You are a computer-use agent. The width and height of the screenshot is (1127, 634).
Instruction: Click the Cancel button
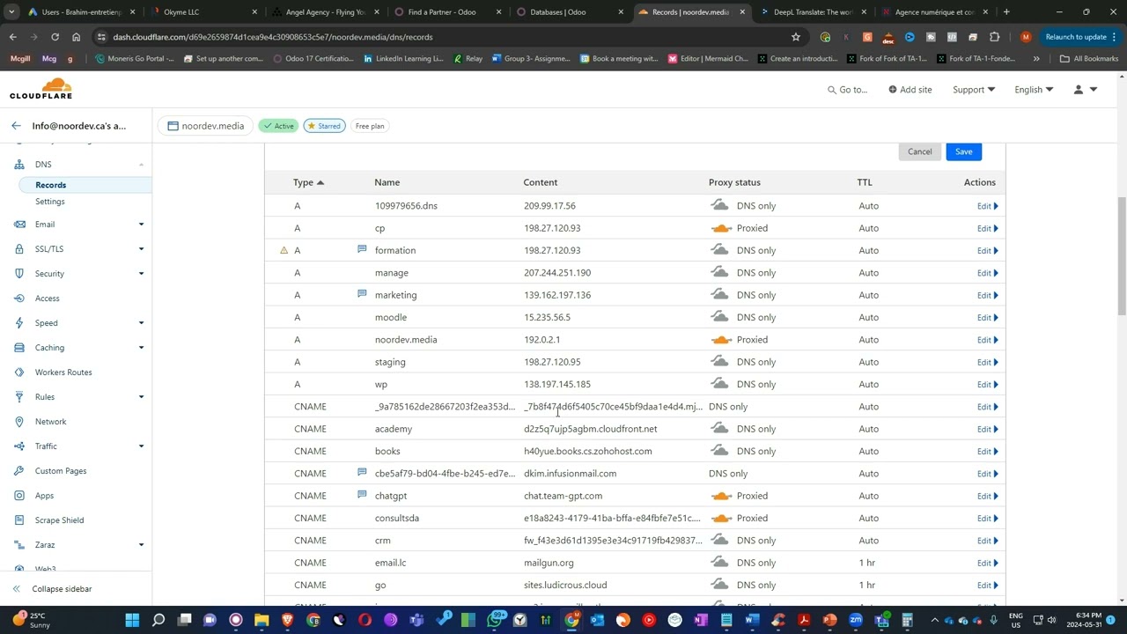coord(919,151)
